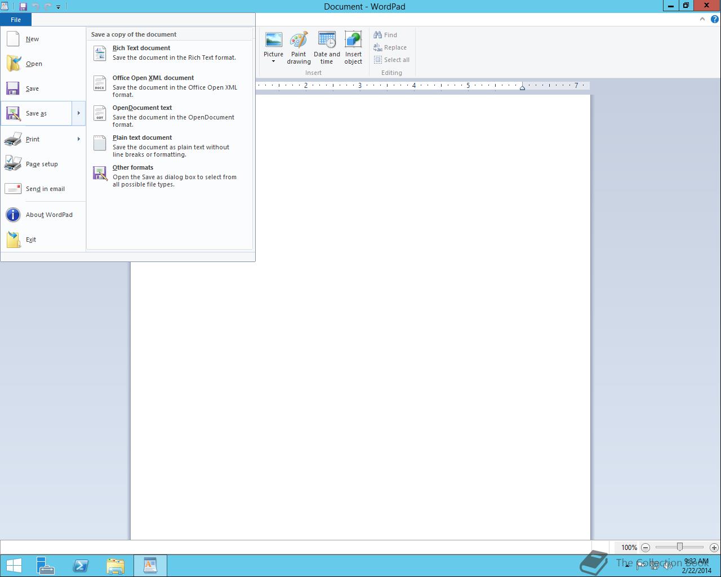
Task: Click the Action Center flag tray icon
Action: pyautogui.click(x=642, y=566)
